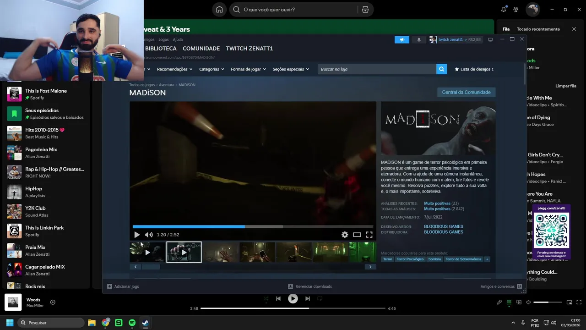The height and width of the screenshot is (330, 586).
Task: Click Limpar fila in Spotify queue
Action: pos(566,86)
